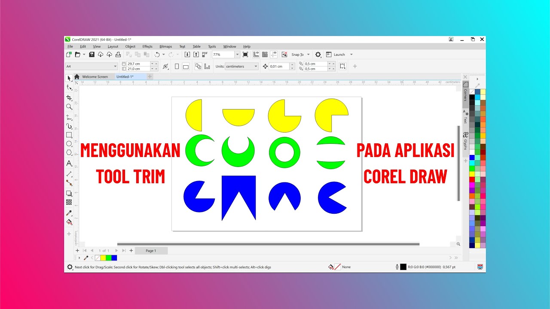This screenshot has height=309, width=550.
Task: Switch to the Welcome Screen tab
Action: pos(95,77)
